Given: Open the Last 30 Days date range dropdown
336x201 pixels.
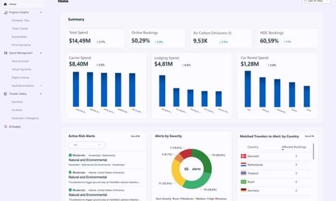Looking at the screenshot, I should pyautogui.click(x=316, y=1).
